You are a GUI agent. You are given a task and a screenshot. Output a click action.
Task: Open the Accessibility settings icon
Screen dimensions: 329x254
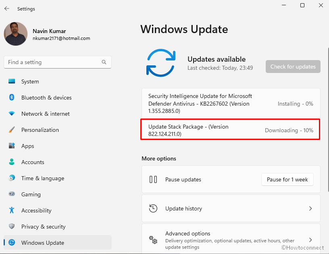tap(12, 210)
